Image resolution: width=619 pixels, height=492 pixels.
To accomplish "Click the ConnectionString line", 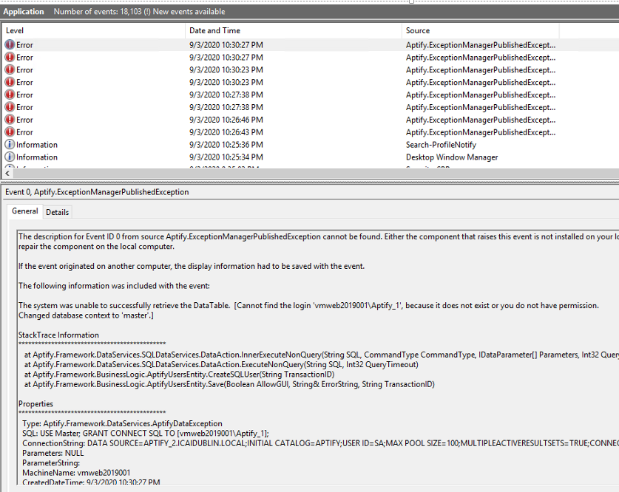I will (320, 443).
